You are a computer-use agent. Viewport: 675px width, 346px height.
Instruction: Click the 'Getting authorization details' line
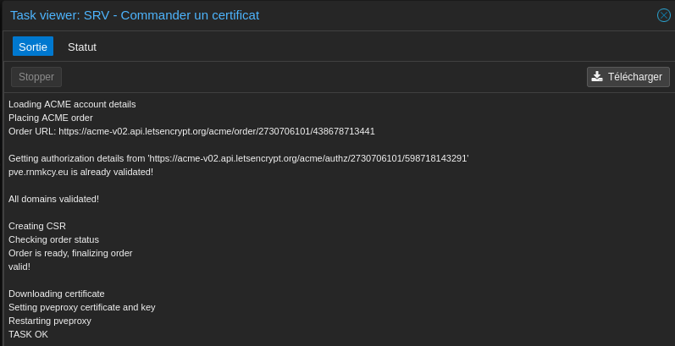tap(238, 158)
